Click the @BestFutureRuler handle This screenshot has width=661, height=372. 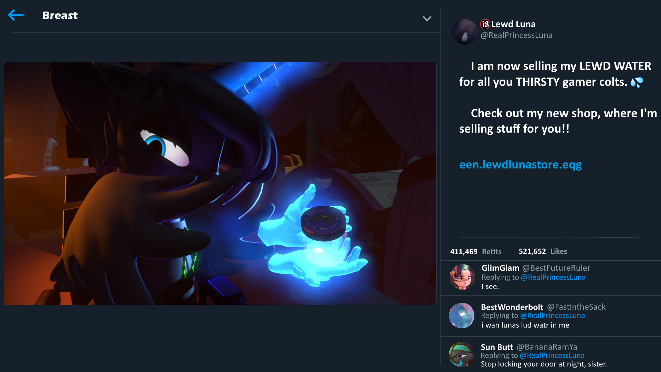(556, 268)
